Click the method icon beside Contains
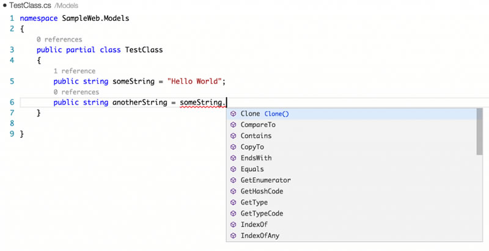 pyautogui.click(x=233, y=136)
